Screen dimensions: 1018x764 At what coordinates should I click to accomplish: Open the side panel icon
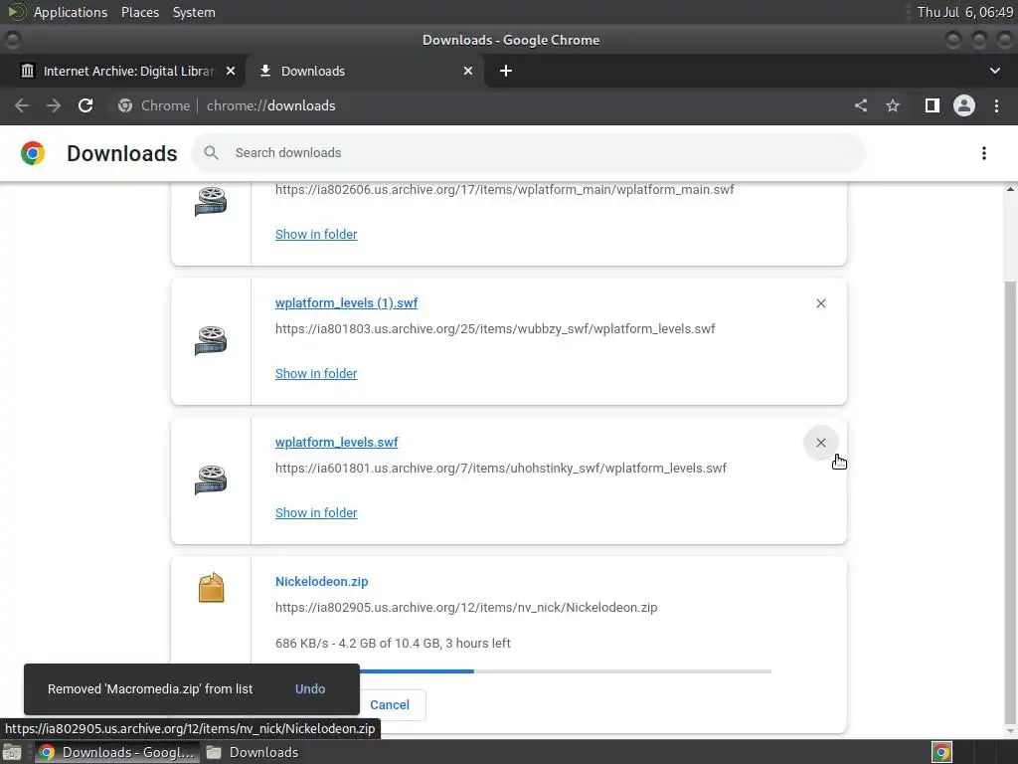point(933,105)
